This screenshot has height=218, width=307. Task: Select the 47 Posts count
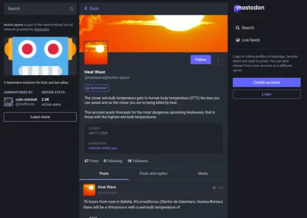tap(91, 161)
